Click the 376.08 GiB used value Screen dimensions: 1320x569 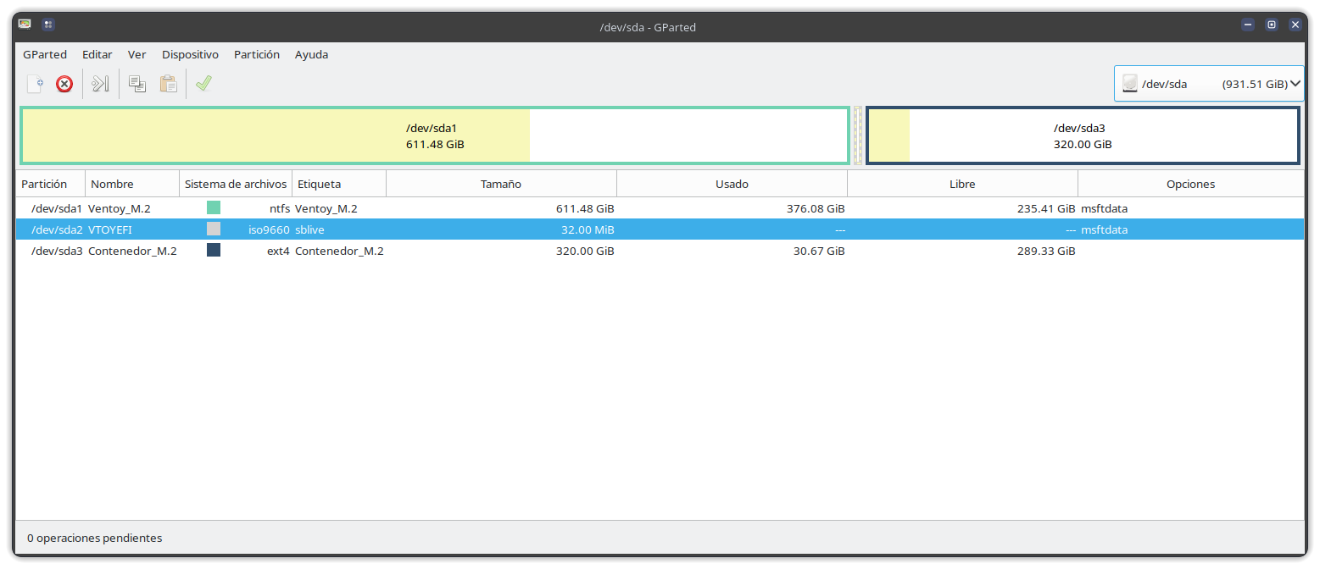coord(815,208)
